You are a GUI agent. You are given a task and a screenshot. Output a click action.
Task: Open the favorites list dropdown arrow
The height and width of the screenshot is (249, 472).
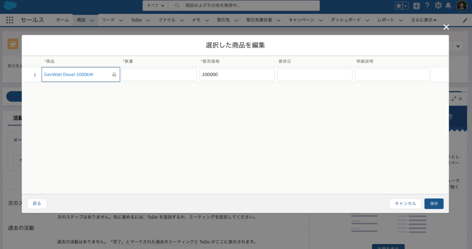(406, 6)
